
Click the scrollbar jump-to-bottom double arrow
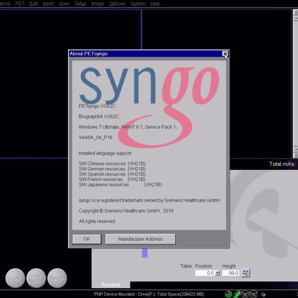tap(296, 155)
